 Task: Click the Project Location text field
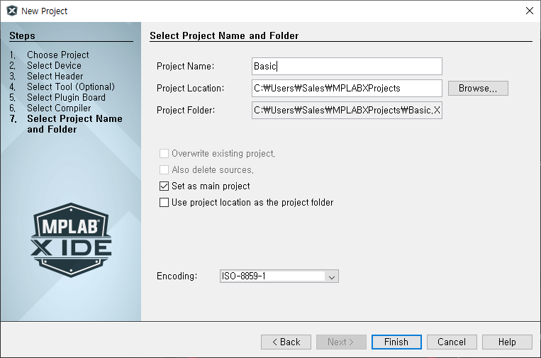click(347, 89)
